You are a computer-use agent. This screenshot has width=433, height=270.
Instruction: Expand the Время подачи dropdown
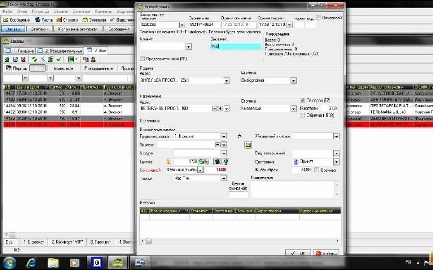(290, 25)
